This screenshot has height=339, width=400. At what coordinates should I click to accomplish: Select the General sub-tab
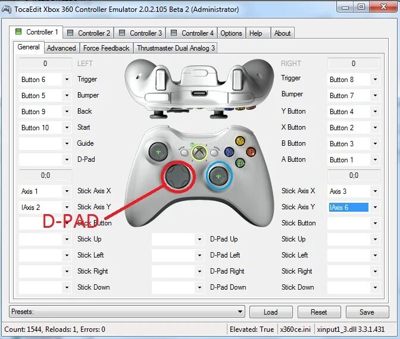[x=29, y=47]
